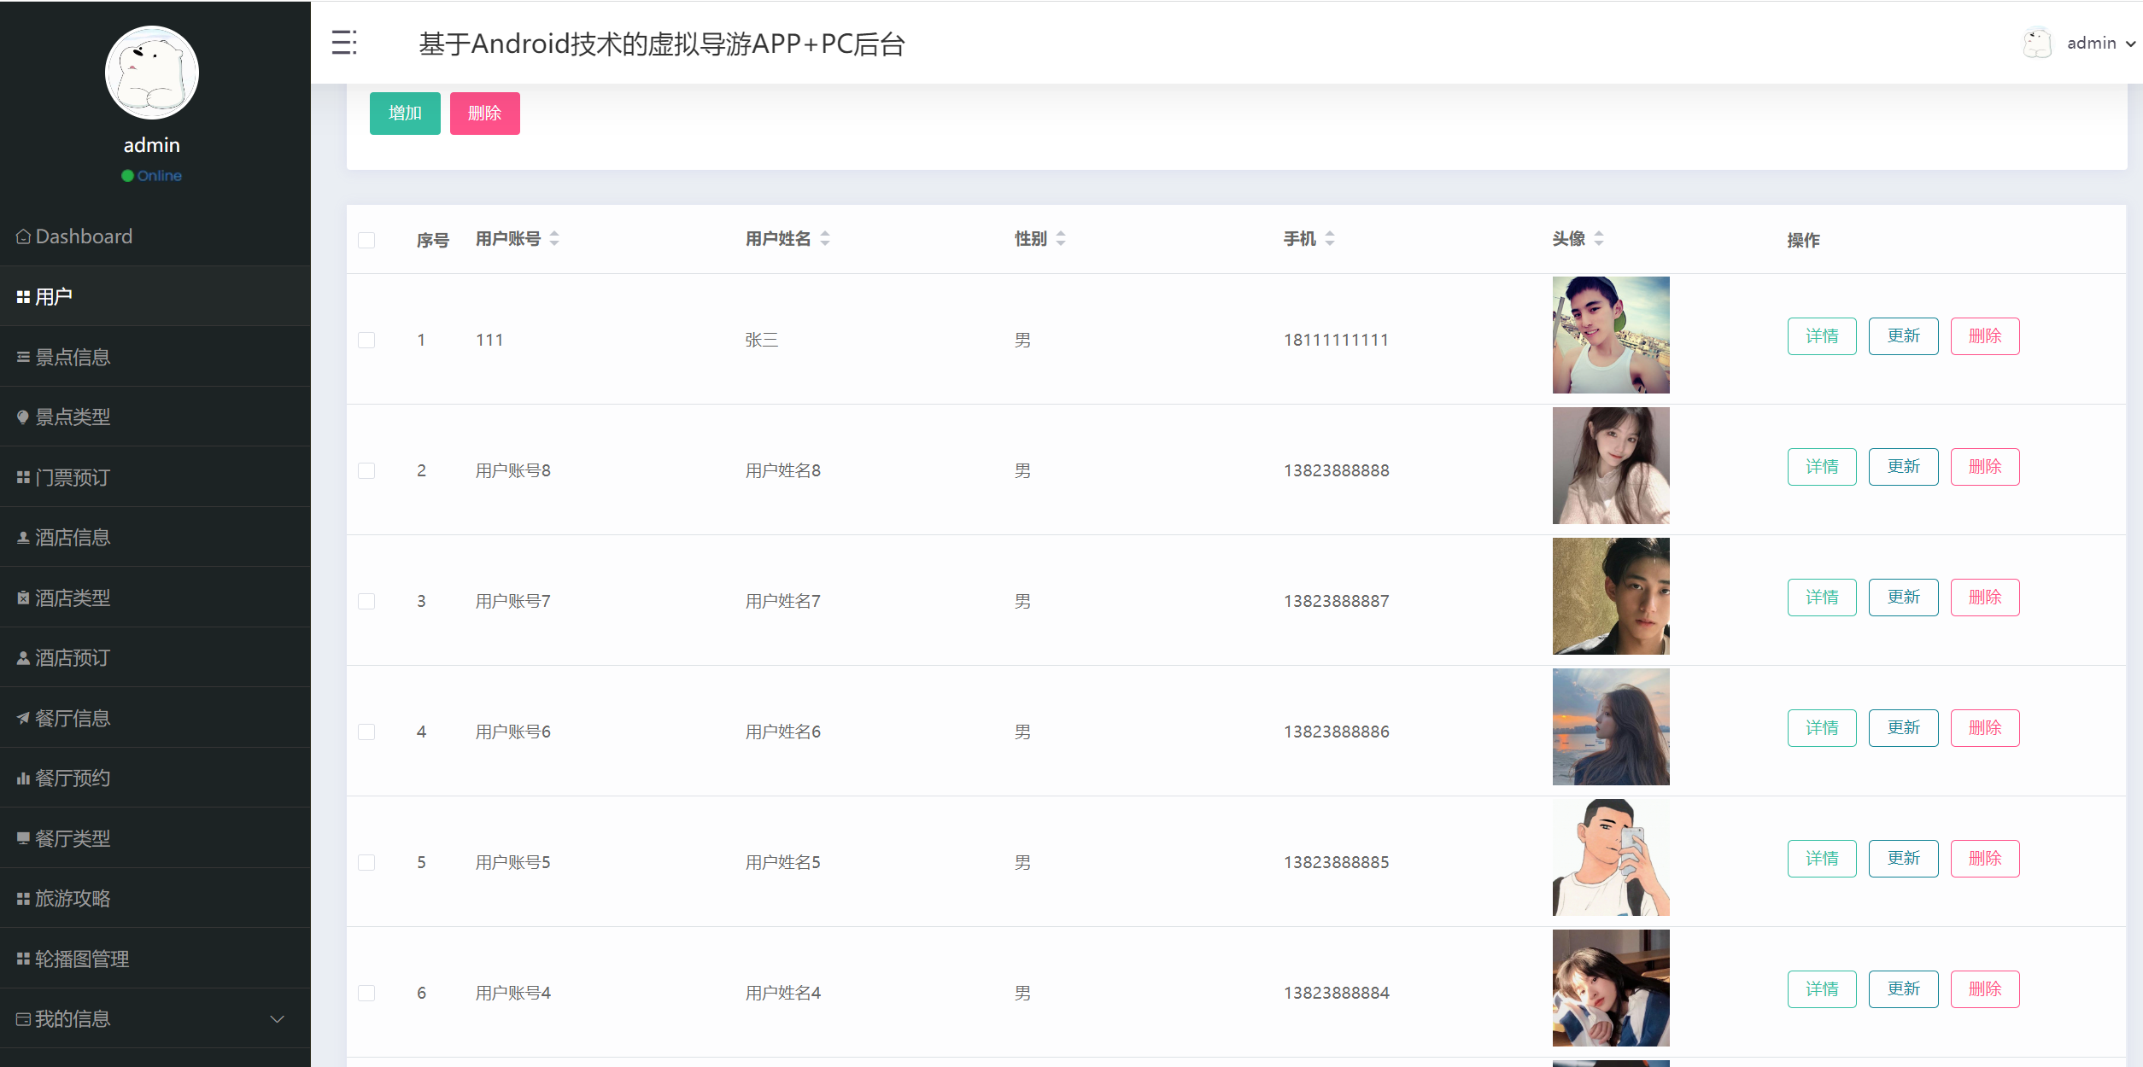This screenshot has width=2143, height=1067.
Task: Check the row checkbox for user 张三
Action: 367,339
